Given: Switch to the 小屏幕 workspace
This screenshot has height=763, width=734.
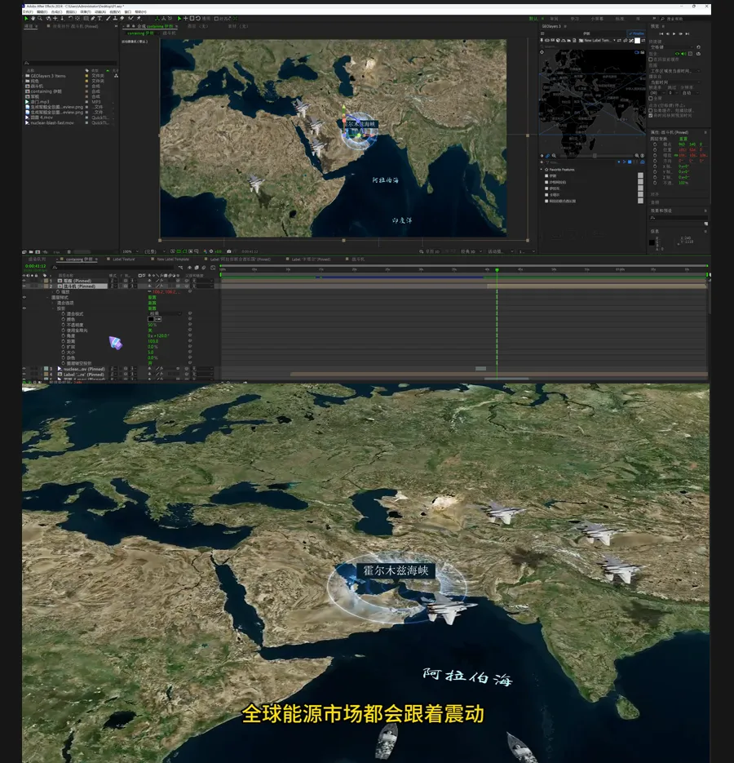Looking at the screenshot, I should tap(597, 19).
